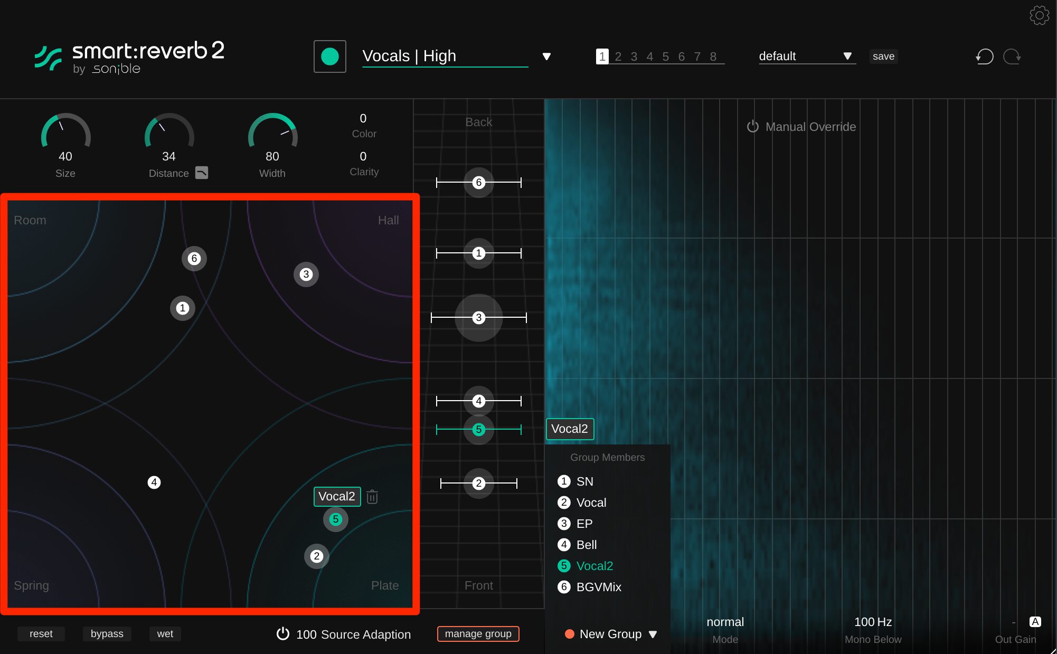The image size is (1057, 654).
Task: Select state slot 2
Action: click(618, 56)
